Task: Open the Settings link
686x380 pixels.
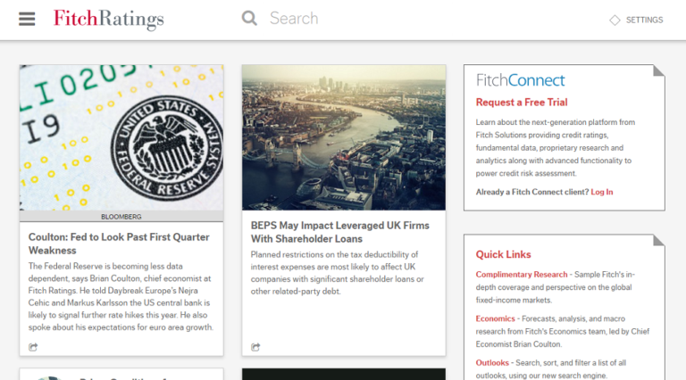Action: [644, 21]
